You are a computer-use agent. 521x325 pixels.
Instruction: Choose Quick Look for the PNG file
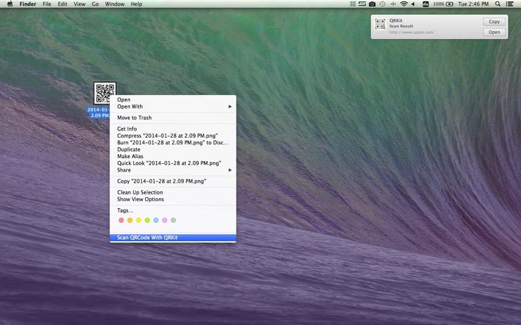[173, 163]
